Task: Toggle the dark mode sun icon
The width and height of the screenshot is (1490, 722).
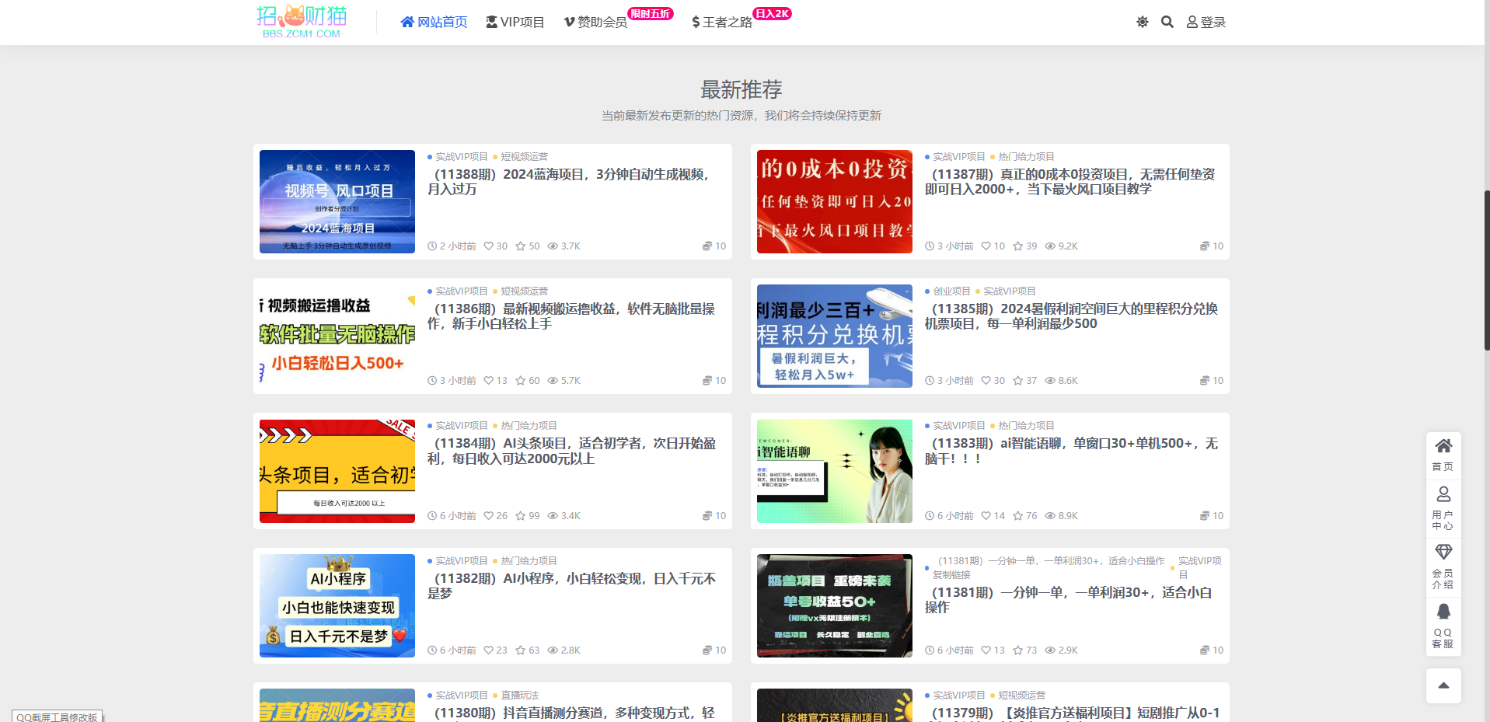Action: pos(1142,22)
